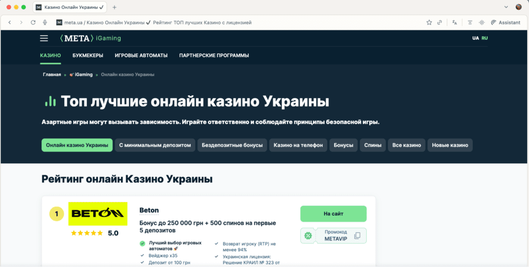Open the БУКМЕКЕРЫ navigation tab
This screenshot has width=529, height=267.
tap(88, 56)
